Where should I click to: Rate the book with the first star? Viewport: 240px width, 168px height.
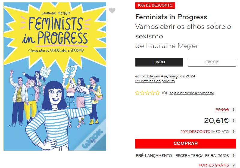coord(138,93)
